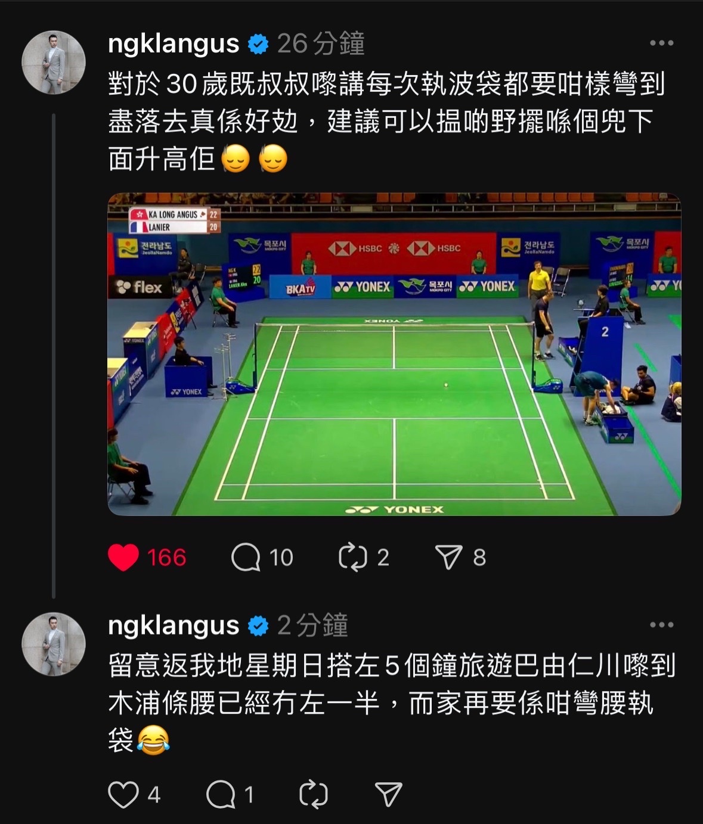
Task: Click ngklangus username on second post
Action: [174, 626]
